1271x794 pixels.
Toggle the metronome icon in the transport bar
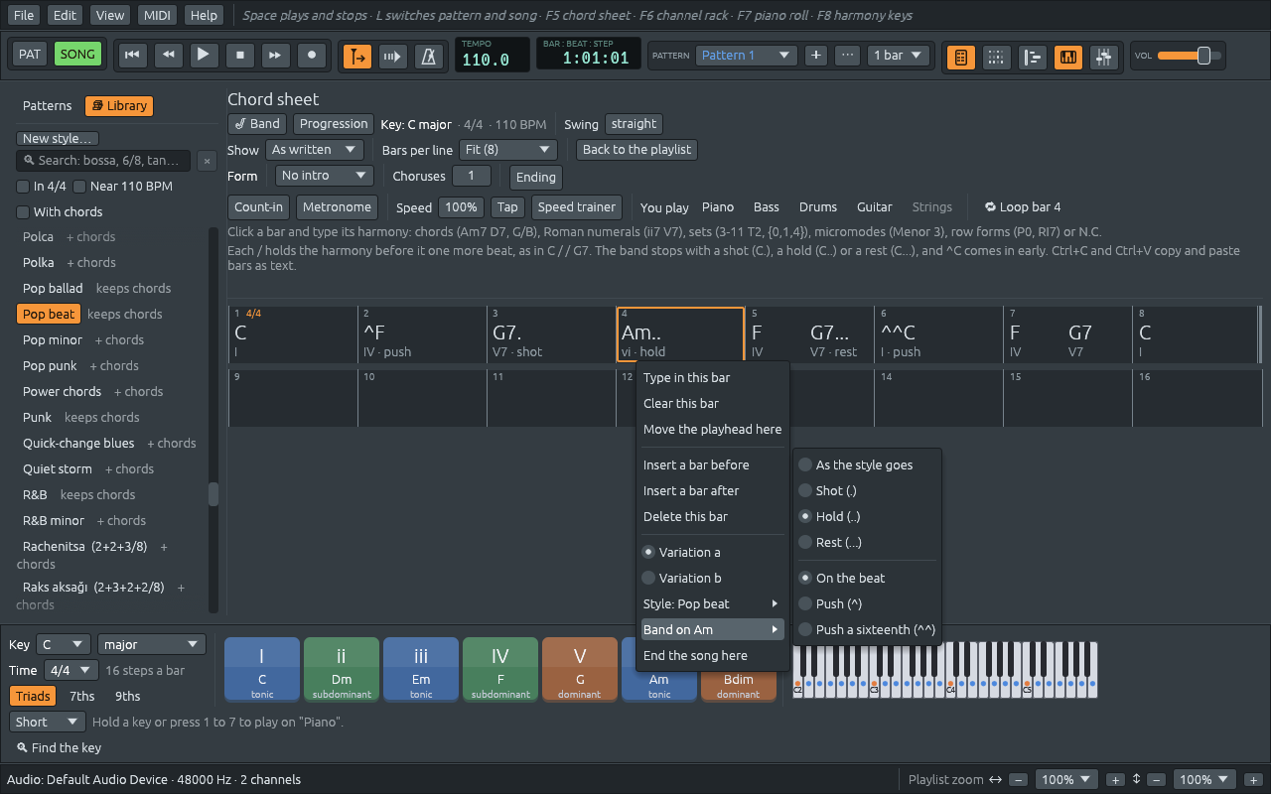(x=429, y=57)
